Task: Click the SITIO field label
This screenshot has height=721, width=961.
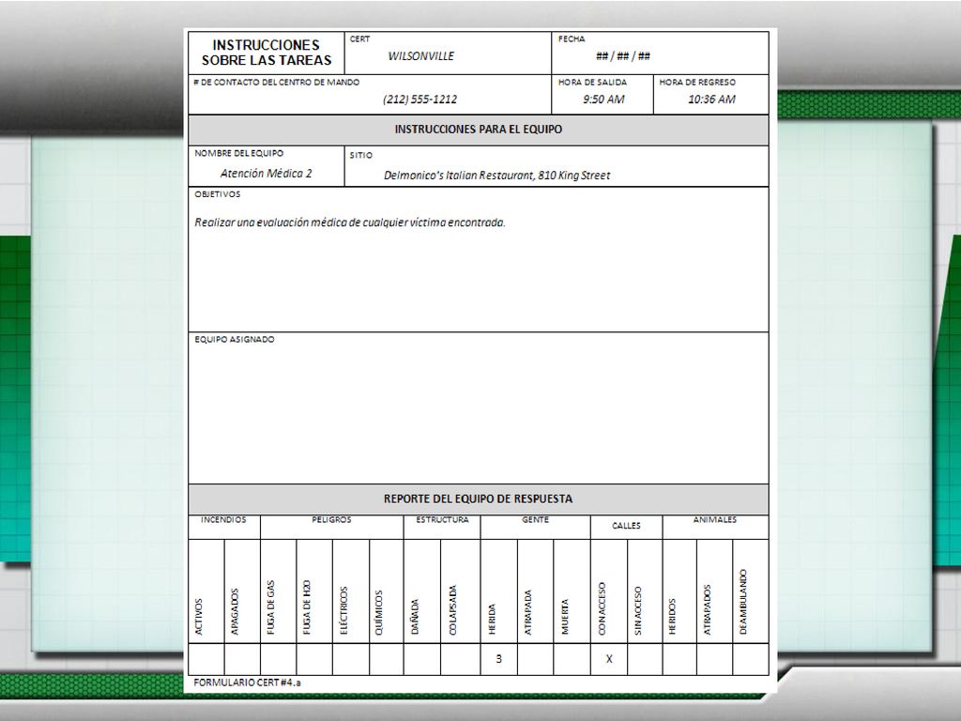Action: (361, 155)
